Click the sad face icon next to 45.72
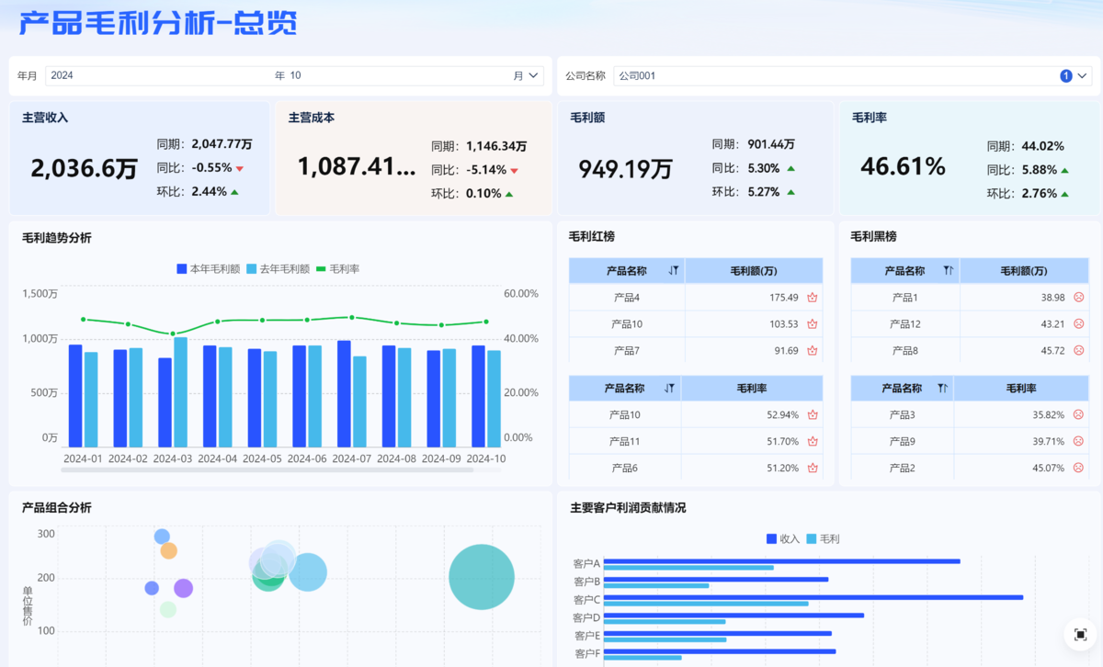Screen dimensions: 1103x667 [x=1079, y=351]
